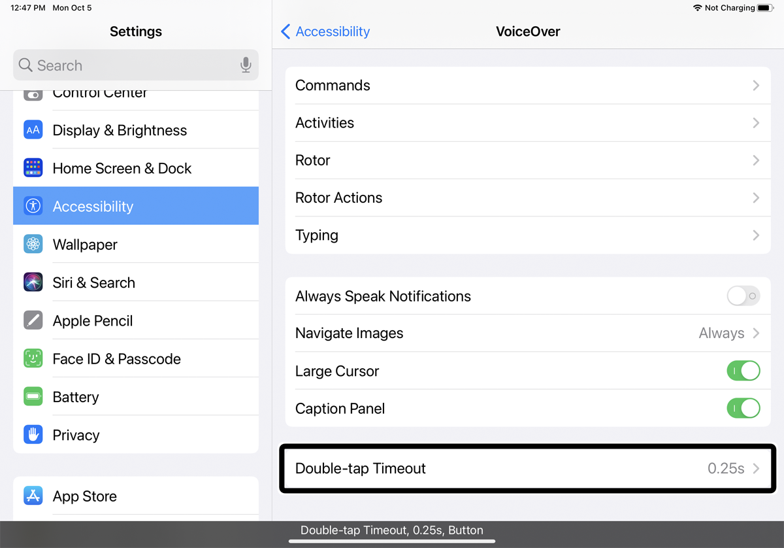Screen dimensions: 784x548
Task: Tap the Privacy label in sidebar
Action: coord(76,435)
